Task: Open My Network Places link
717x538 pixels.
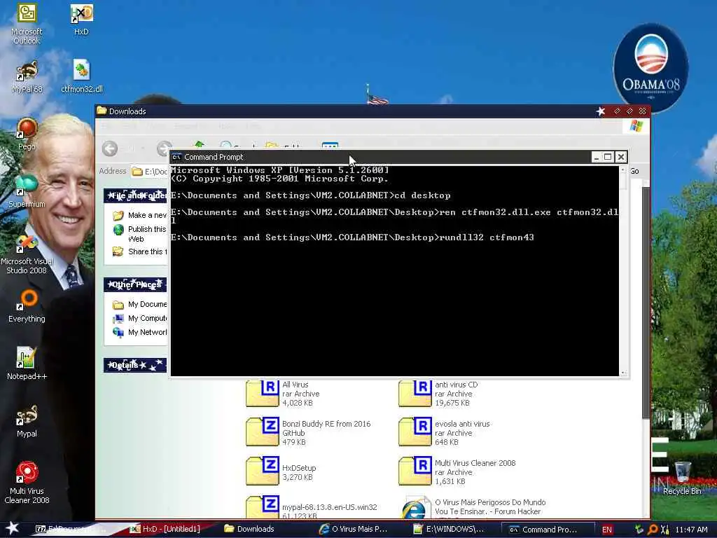Action: (x=140, y=332)
